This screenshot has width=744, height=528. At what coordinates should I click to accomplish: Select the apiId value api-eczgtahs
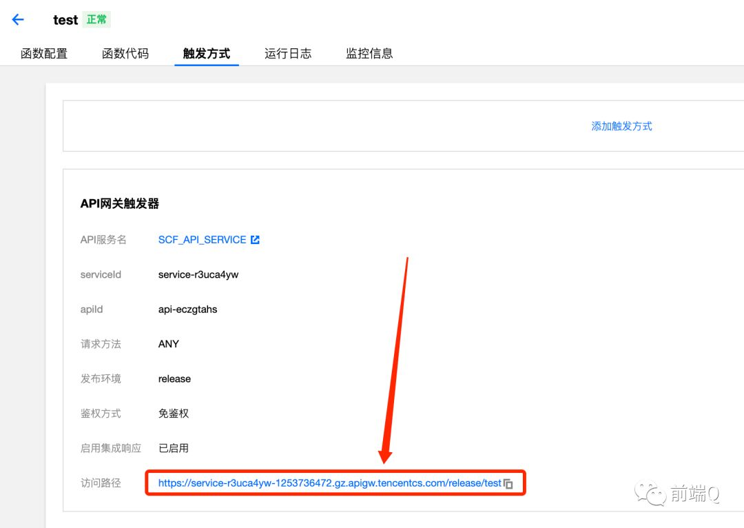[x=188, y=309]
